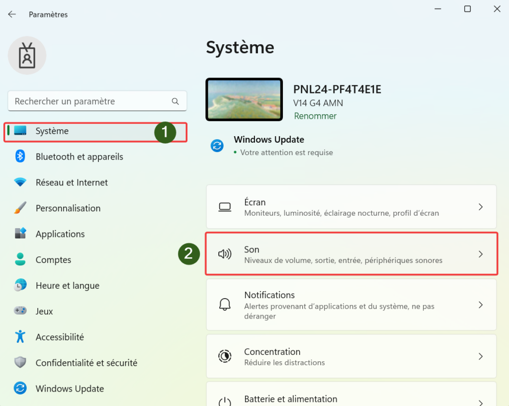Click the Réseau et Internet Wi-Fi icon

(20, 182)
